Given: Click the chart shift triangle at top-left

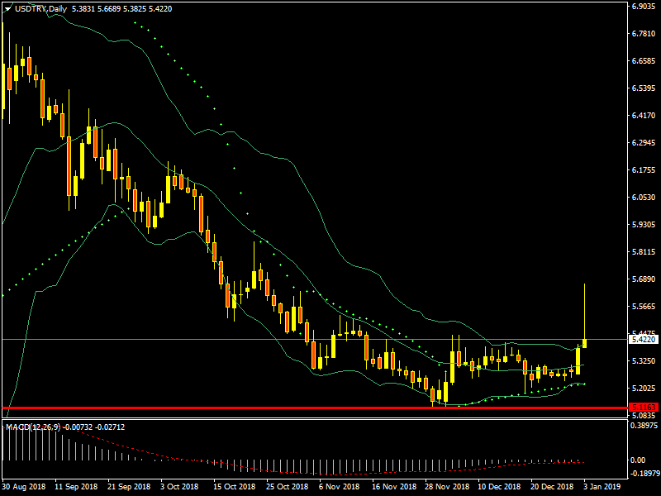Looking at the screenshot, I should pos(7,8).
